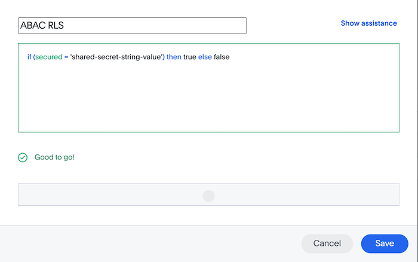
Task: Click the closing parenthesis before 'then'
Action: coord(164,57)
